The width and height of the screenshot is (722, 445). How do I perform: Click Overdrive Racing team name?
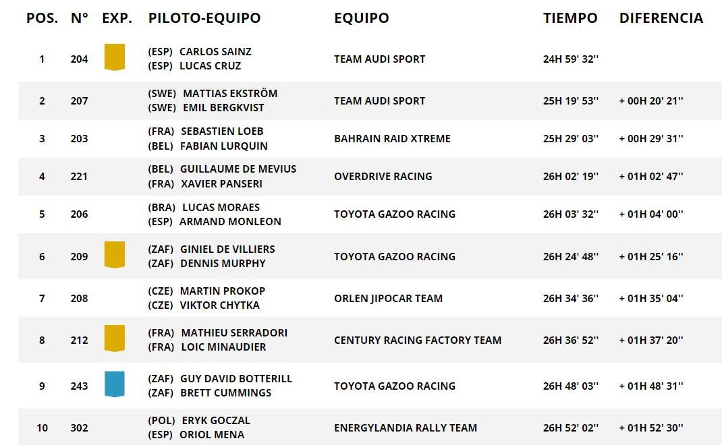tap(383, 177)
